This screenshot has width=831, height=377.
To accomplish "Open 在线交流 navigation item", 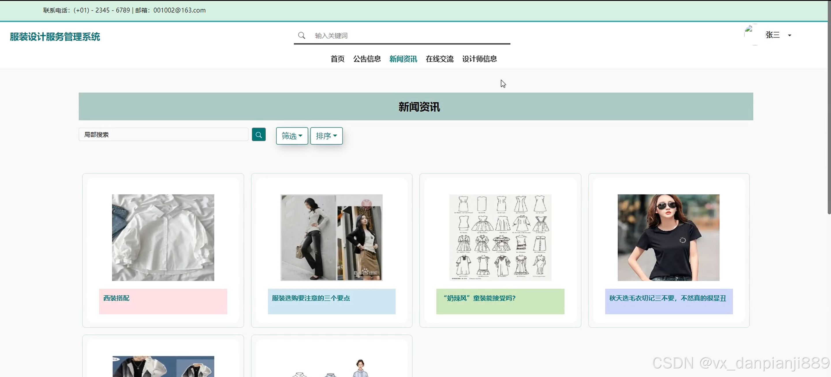I will click(x=439, y=59).
